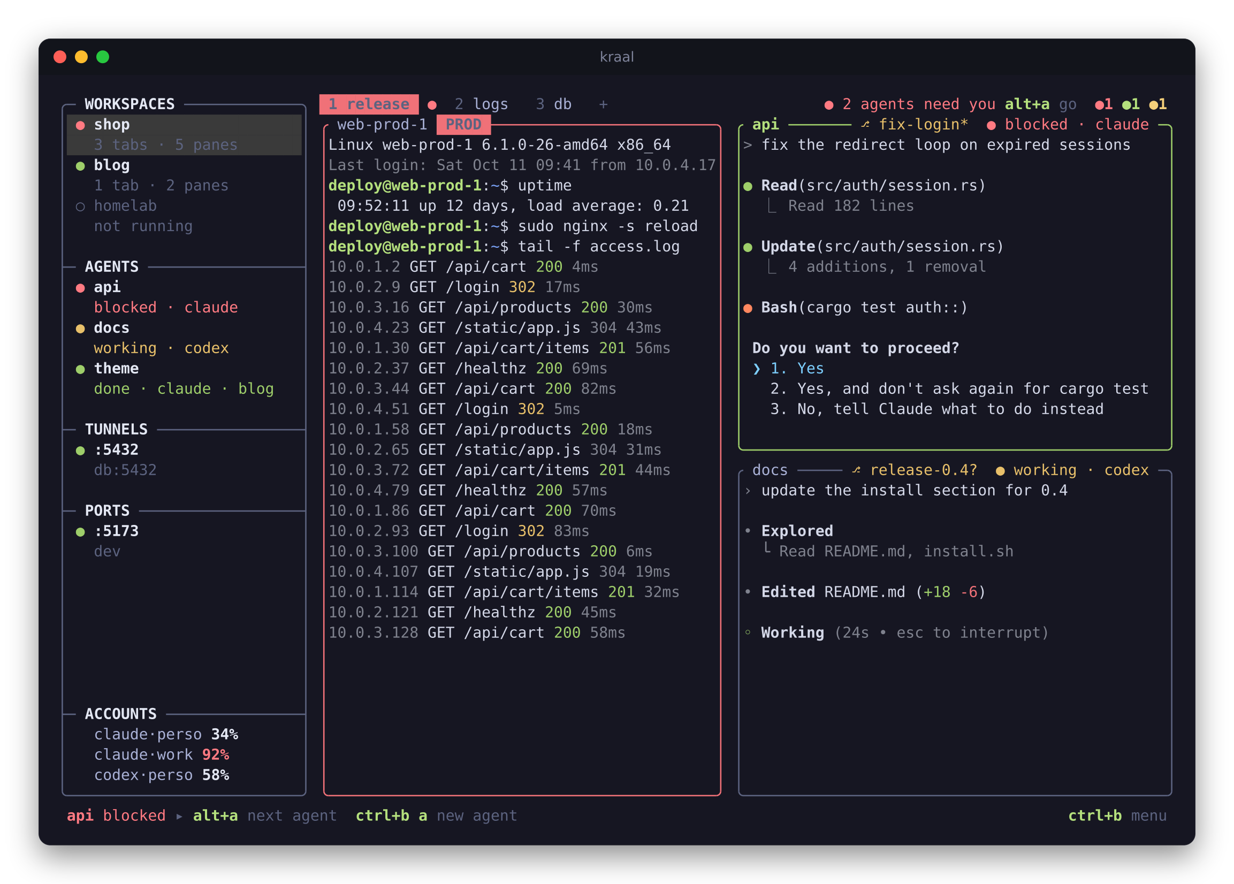Click the red blocked dot beside api agent
Viewport: 1234px width, 884px height.
click(80, 288)
